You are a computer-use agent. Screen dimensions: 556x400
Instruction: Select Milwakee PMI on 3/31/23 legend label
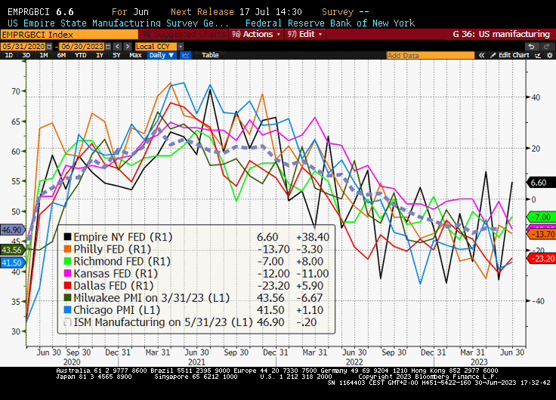(151, 297)
